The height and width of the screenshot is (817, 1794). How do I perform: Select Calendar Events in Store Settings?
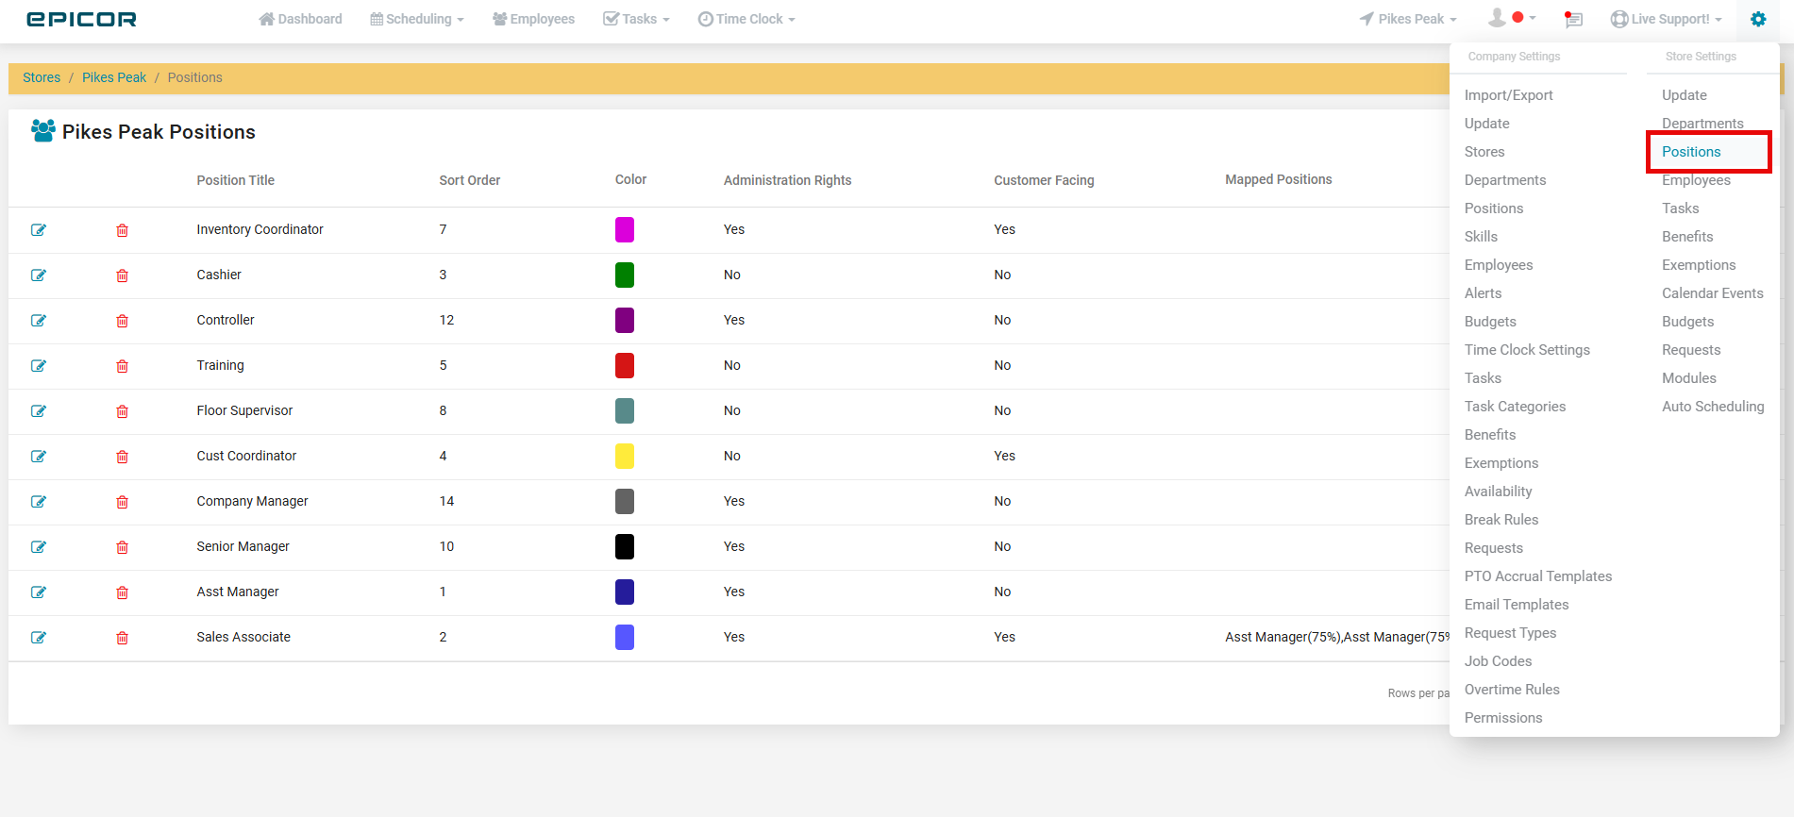(1712, 293)
